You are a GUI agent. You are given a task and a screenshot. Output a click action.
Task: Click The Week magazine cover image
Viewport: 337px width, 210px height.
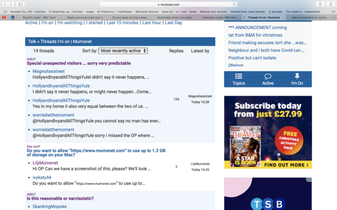coord(245,147)
